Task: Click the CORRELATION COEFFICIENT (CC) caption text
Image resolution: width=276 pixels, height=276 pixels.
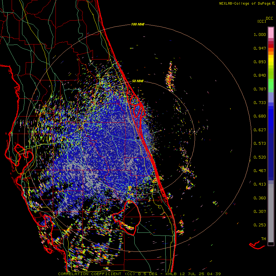Action: pyautogui.click(x=96, y=274)
